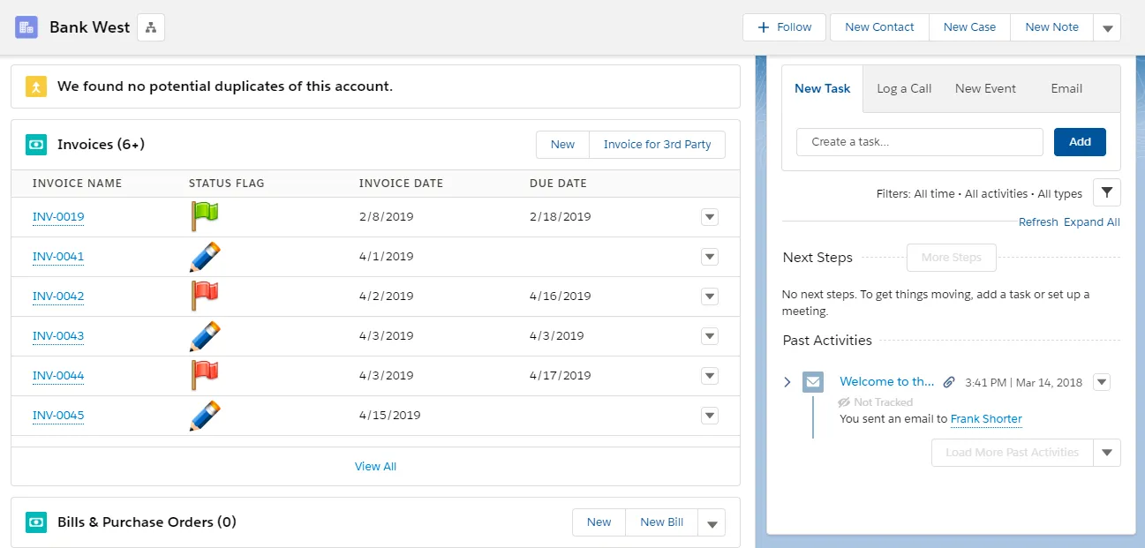Click the pencil status icon for INV-0045
This screenshot has width=1145, height=548.
tap(204, 416)
